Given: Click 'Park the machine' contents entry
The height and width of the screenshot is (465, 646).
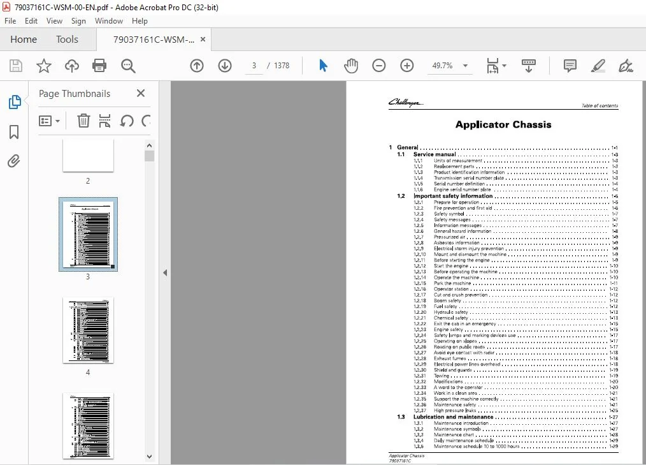Looking at the screenshot, I should [x=452, y=283].
